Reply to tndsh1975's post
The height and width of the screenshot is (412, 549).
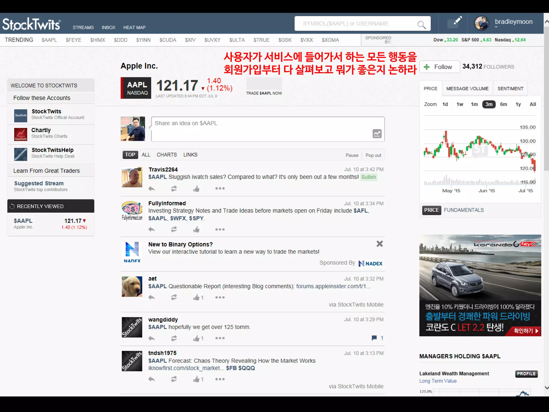[152, 379]
